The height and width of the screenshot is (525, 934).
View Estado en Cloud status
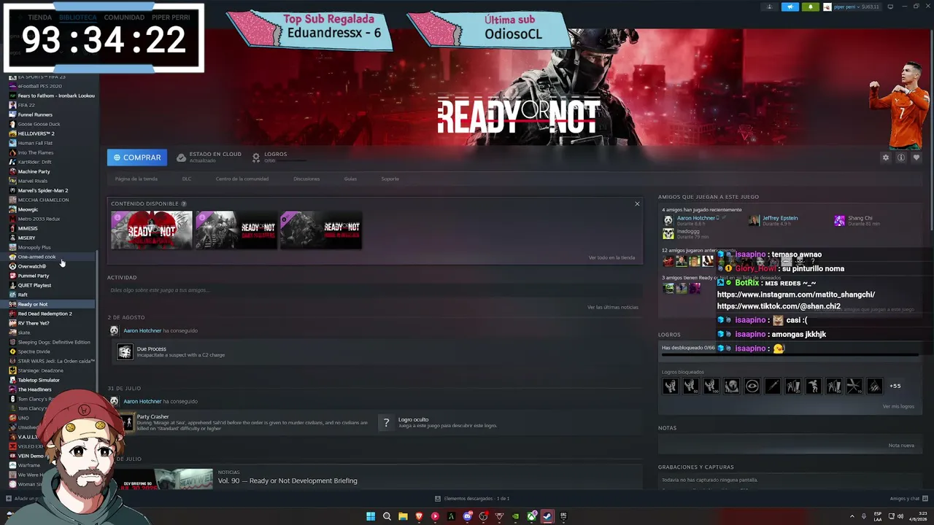pos(209,157)
